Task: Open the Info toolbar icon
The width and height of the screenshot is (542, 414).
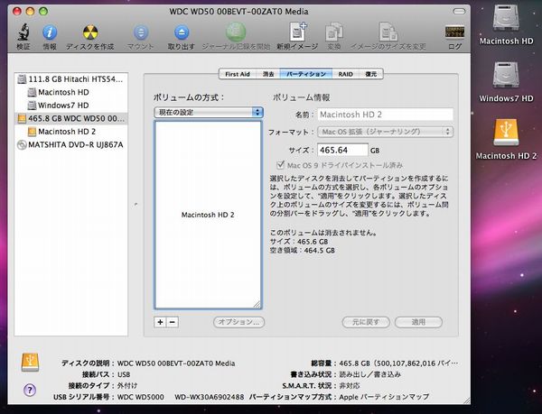Action: (x=50, y=32)
